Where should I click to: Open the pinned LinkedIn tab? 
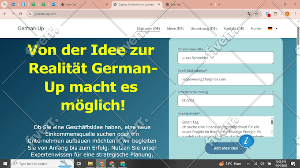[13, 4]
